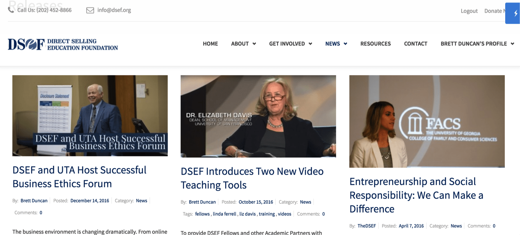
Task: Click the October 15, 2016 post date
Action: (x=256, y=202)
